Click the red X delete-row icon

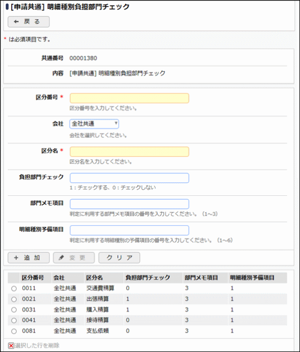[x=11, y=346]
